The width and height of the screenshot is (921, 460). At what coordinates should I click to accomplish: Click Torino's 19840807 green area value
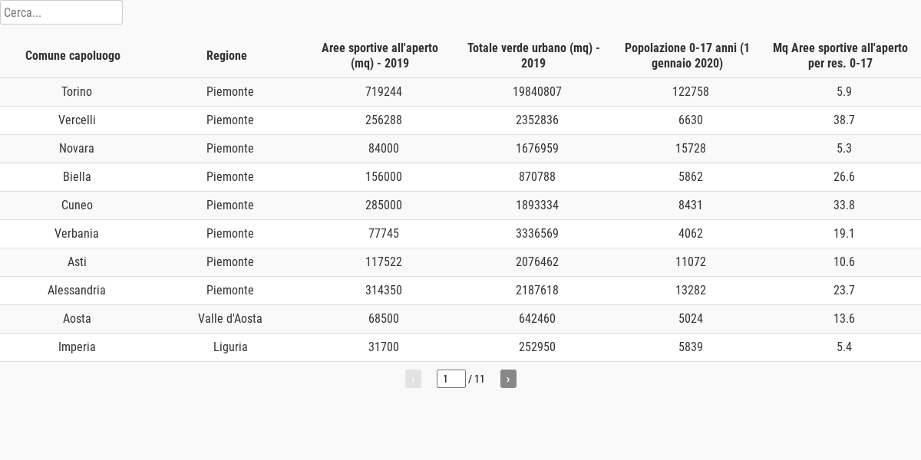click(x=537, y=92)
